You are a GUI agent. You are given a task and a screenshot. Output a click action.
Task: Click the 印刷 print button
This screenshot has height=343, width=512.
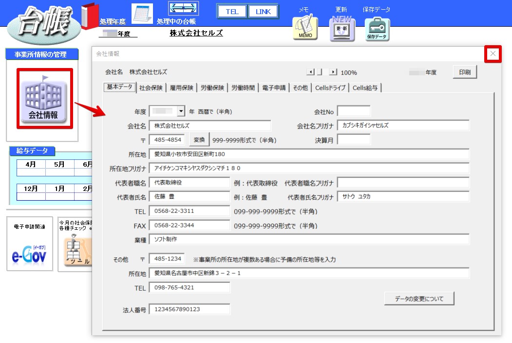(x=465, y=72)
